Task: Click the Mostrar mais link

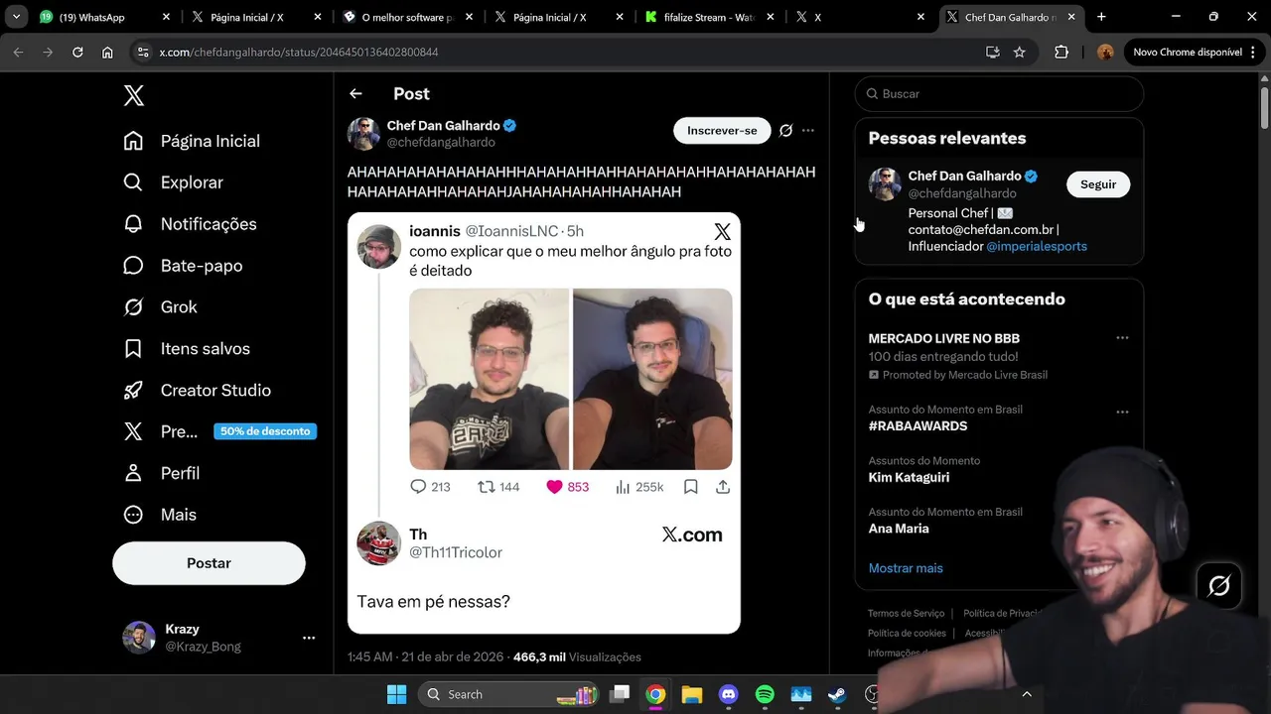Action: point(906,568)
